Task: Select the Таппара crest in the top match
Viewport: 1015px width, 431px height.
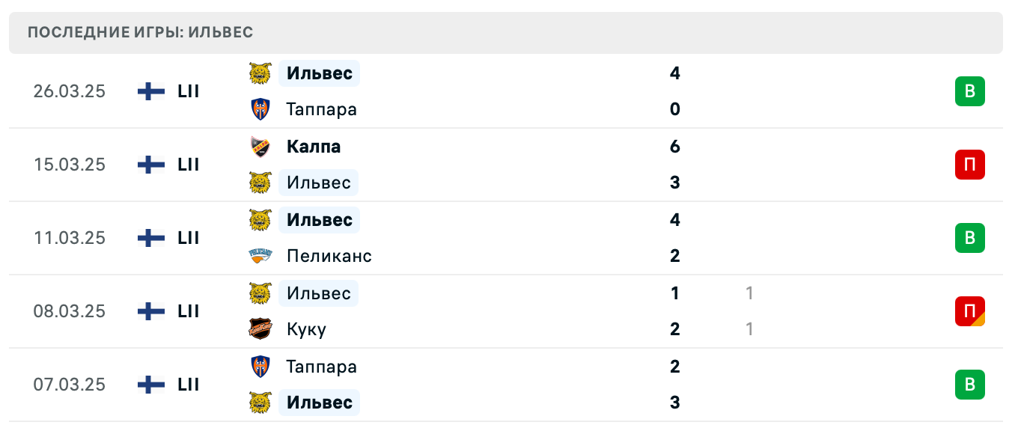Action: point(260,109)
